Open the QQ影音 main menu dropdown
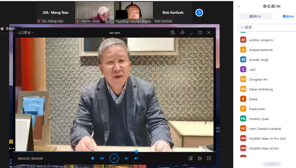The image size is (296, 168). [26, 33]
